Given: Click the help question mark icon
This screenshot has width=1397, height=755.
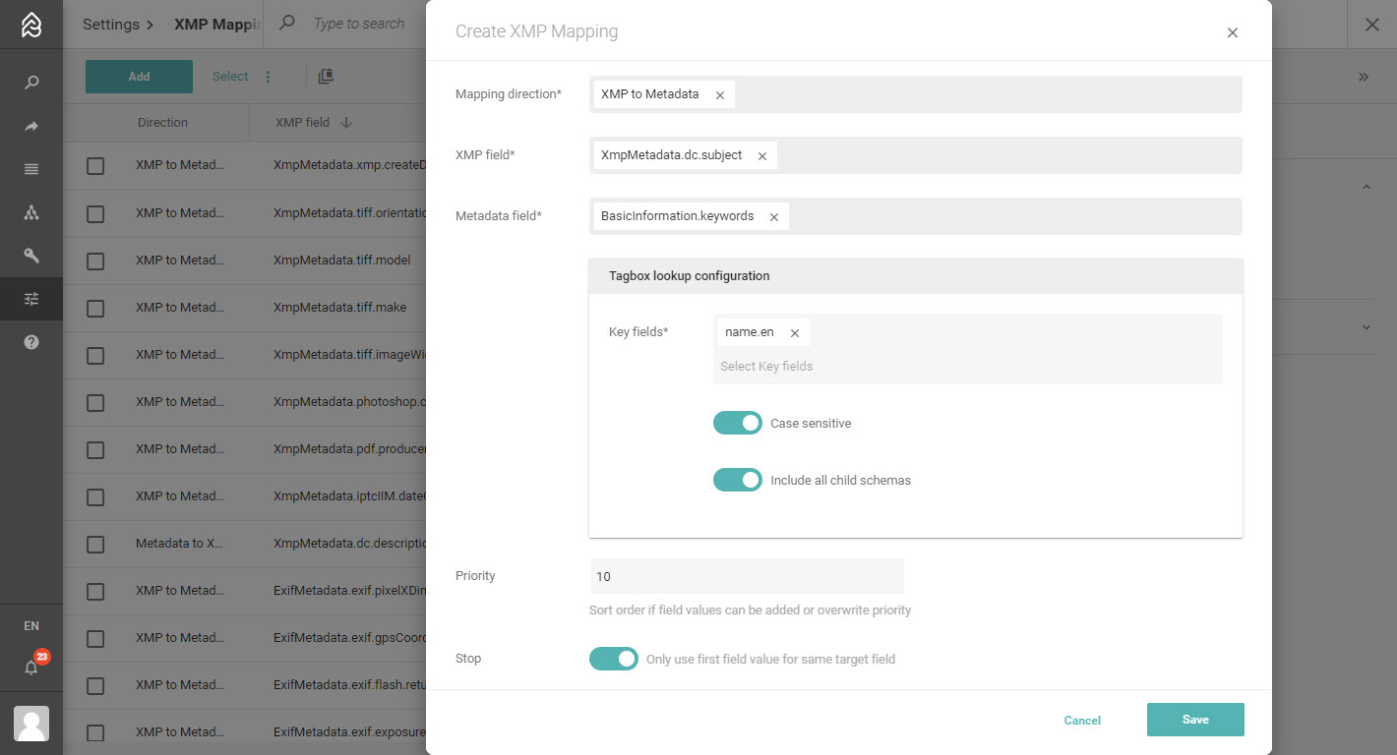Looking at the screenshot, I should click(x=31, y=342).
